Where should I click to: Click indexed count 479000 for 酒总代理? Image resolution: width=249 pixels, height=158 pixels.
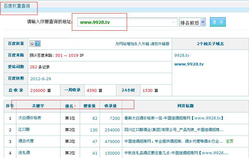pyautogui.click(x=112, y=142)
